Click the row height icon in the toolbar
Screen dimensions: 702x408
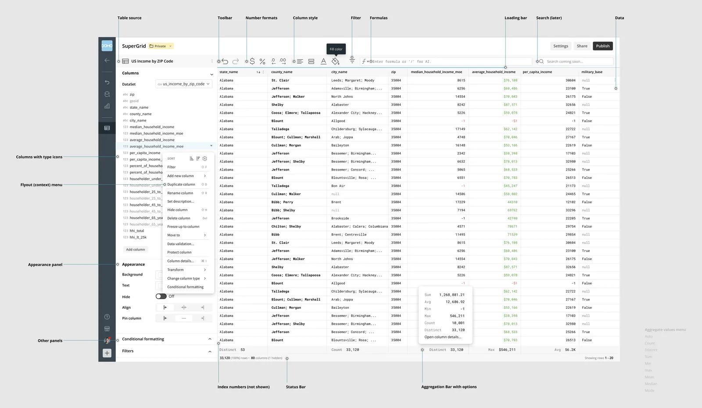(312, 61)
